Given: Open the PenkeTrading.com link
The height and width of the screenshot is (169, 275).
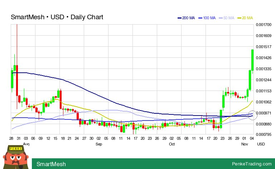Looking at the screenshot, I should point(252,164).
